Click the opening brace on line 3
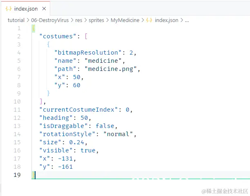Image resolution: width=250 pixels, height=196 pixels. pyautogui.click(x=49, y=44)
